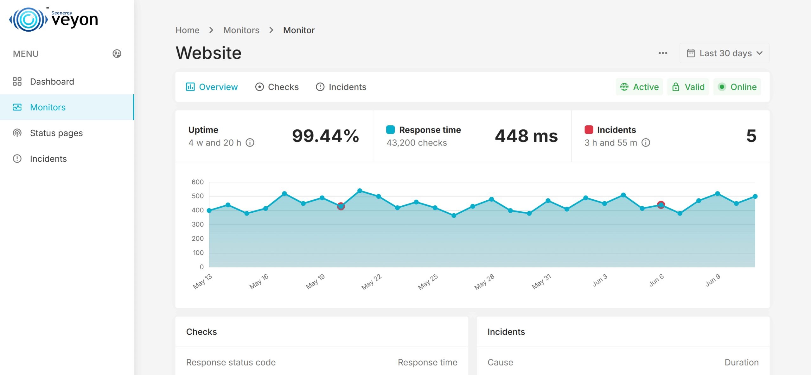811x375 pixels.
Task: Click the calendar icon in date range selector
Action: point(691,53)
